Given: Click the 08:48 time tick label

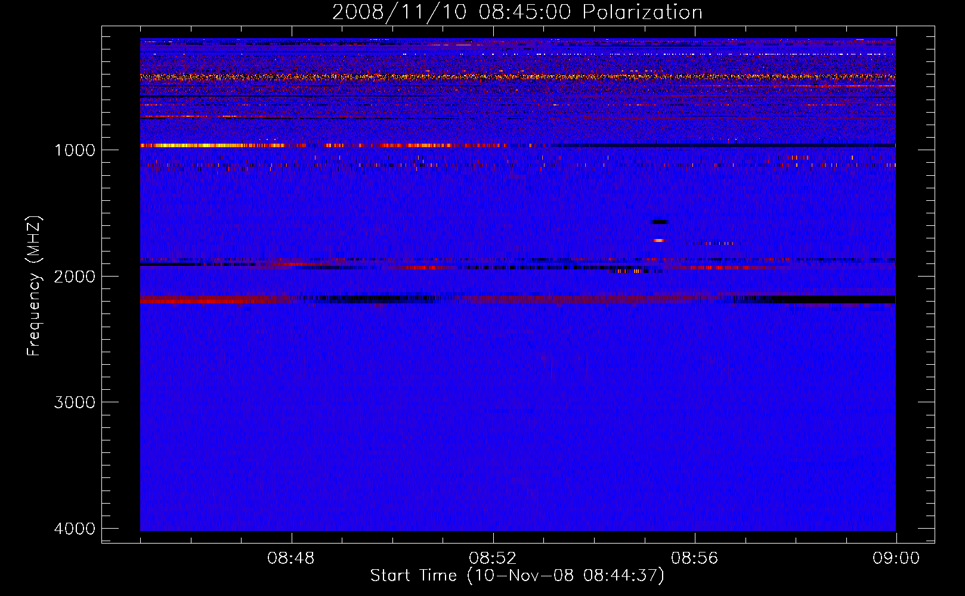Looking at the screenshot, I should [291, 558].
